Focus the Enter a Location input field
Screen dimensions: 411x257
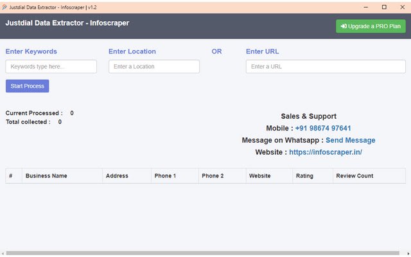tap(154, 67)
